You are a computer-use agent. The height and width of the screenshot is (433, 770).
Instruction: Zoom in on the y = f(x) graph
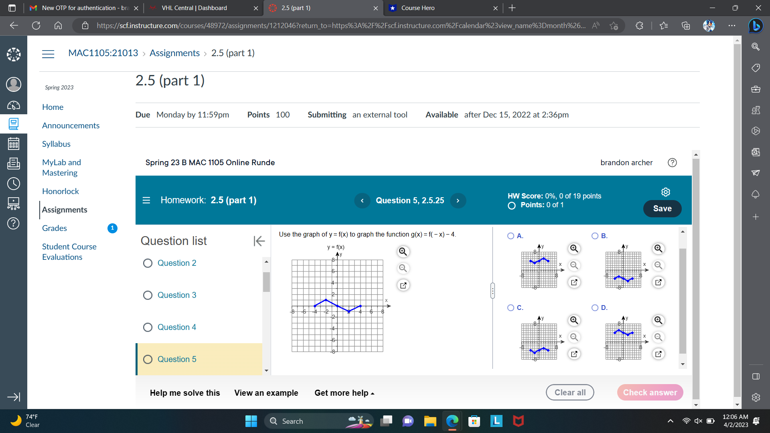tap(403, 251)
